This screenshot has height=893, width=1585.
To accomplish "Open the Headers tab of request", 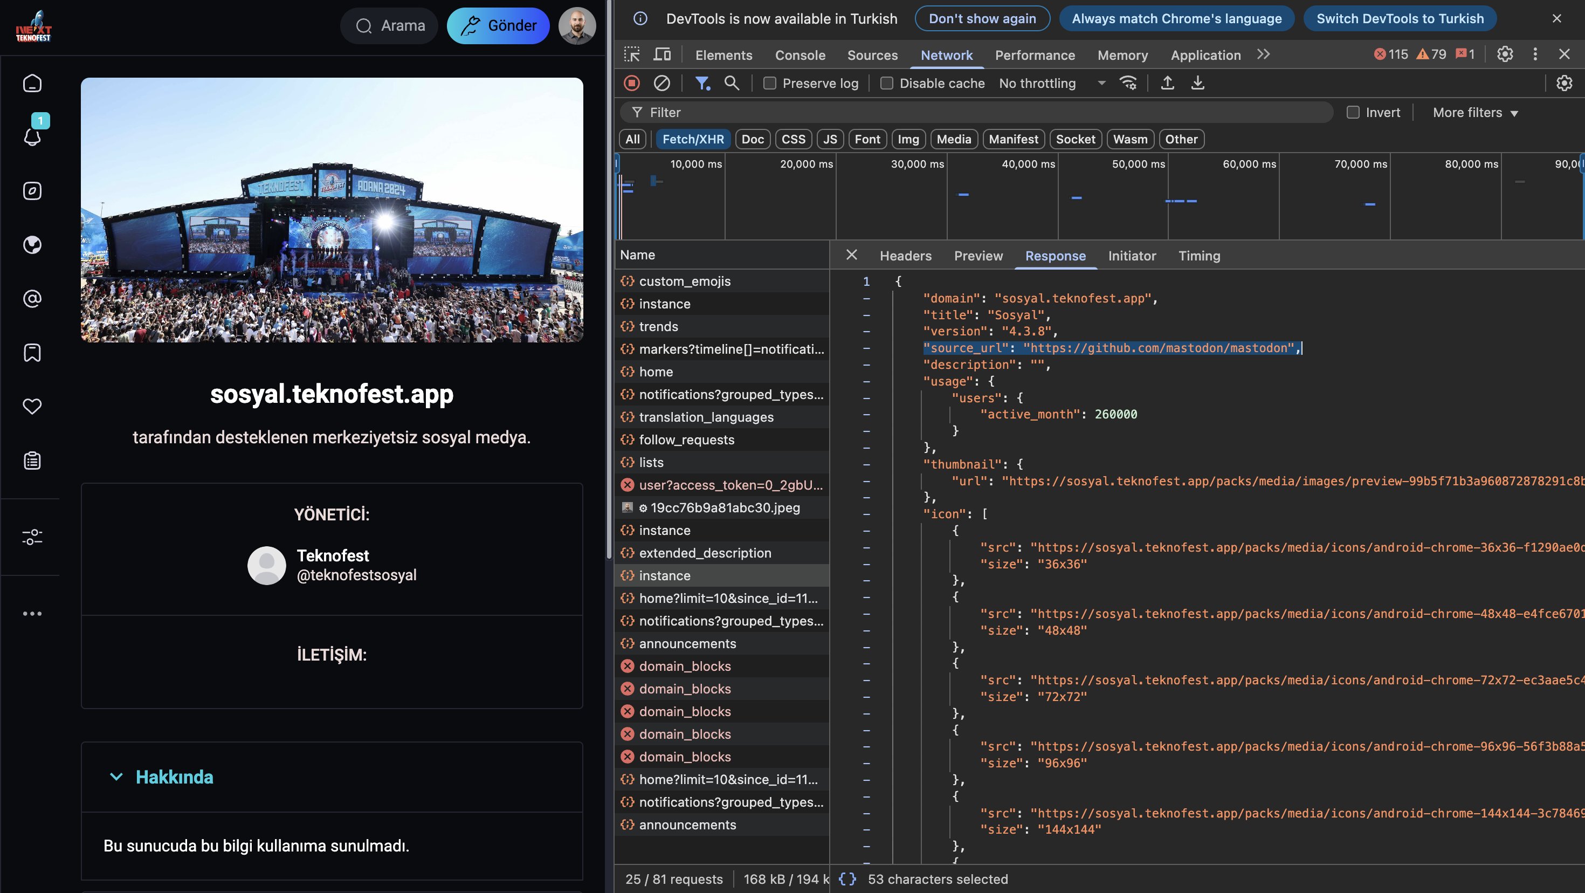I will point(905,256).
